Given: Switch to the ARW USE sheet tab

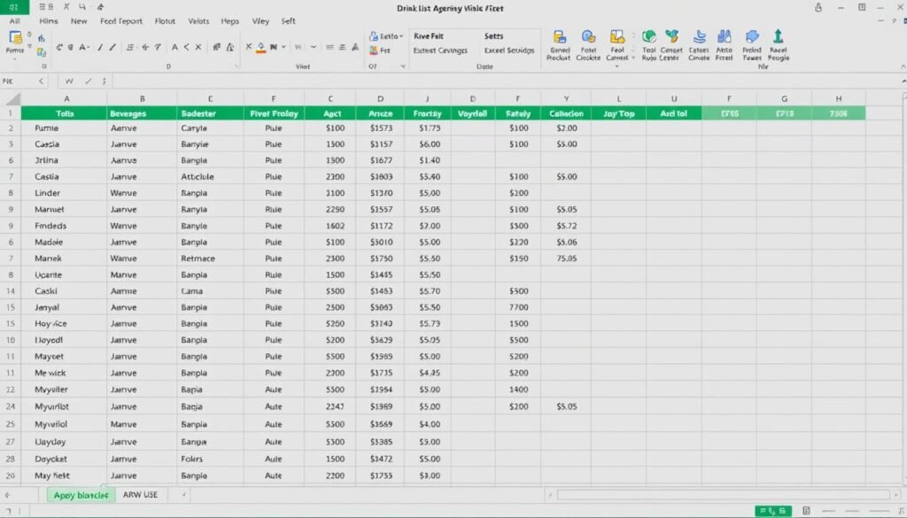Looking at the screenshot, I should pyautogui.click(x=140, y=495).
